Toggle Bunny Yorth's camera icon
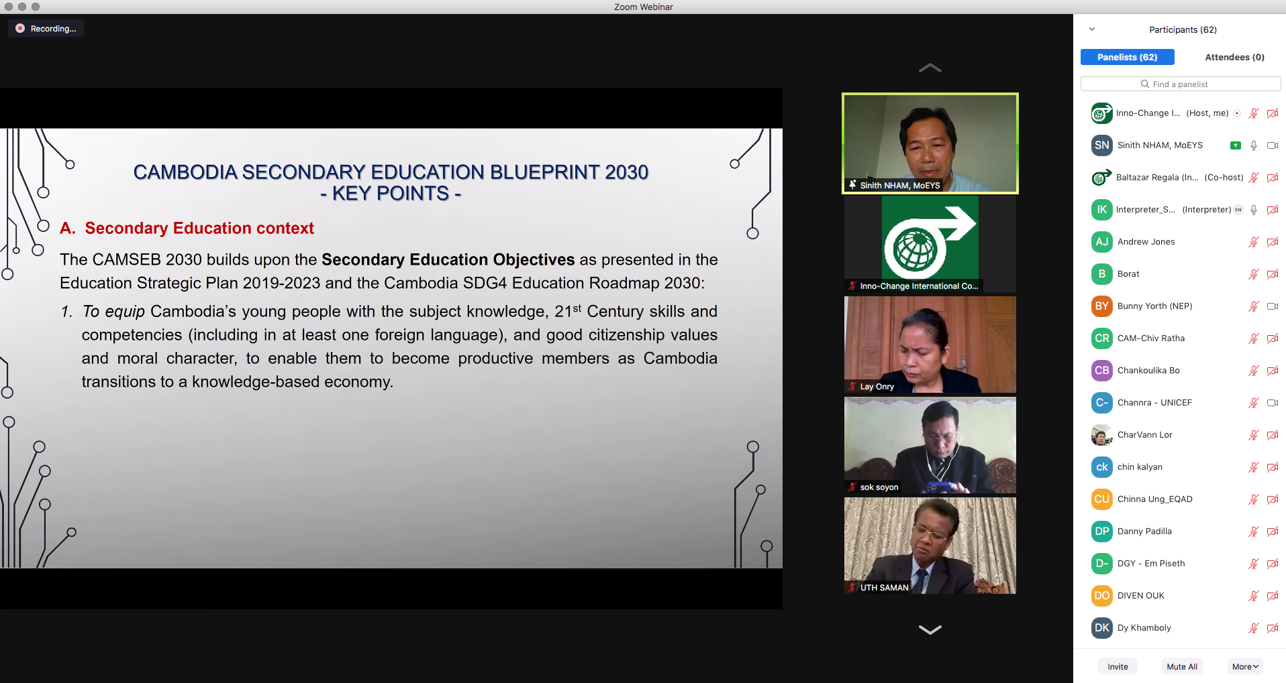The image size is (1286, 683). point(1272,306)
